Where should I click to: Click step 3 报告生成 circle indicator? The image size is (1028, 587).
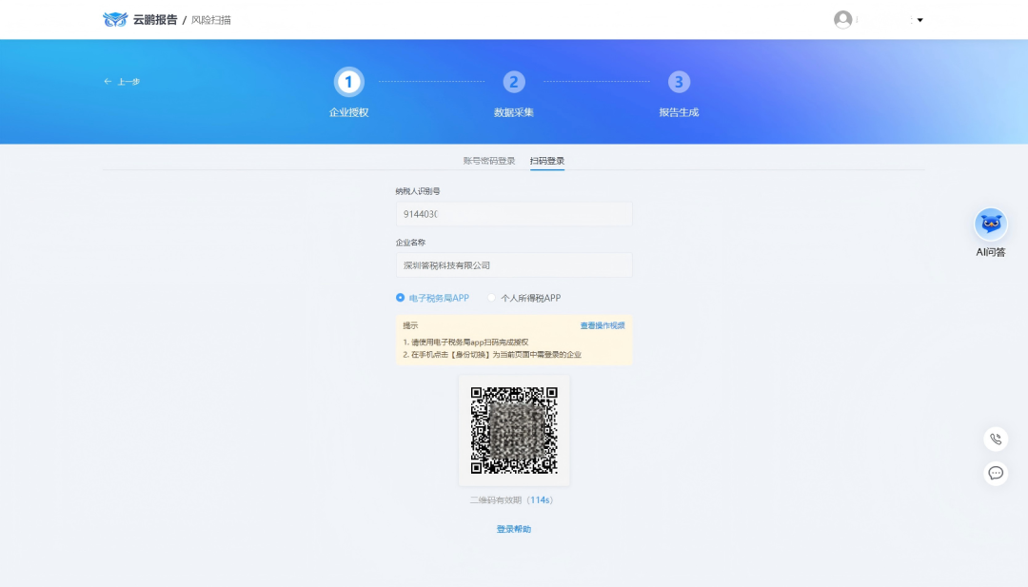[x=679, y=83]
